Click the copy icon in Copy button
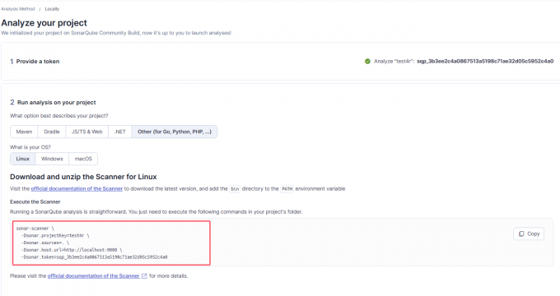The width and height of the screenshot is (560, 296). (x=521, y=234)
